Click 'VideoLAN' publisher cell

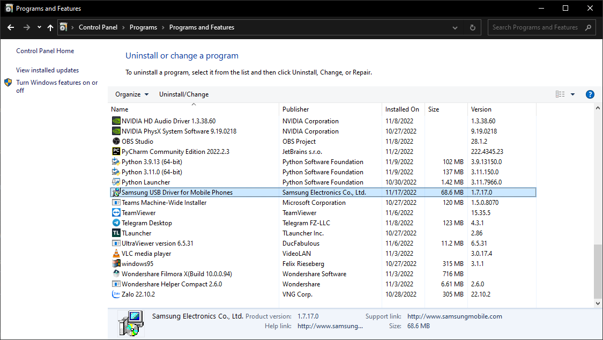[296, 254]
